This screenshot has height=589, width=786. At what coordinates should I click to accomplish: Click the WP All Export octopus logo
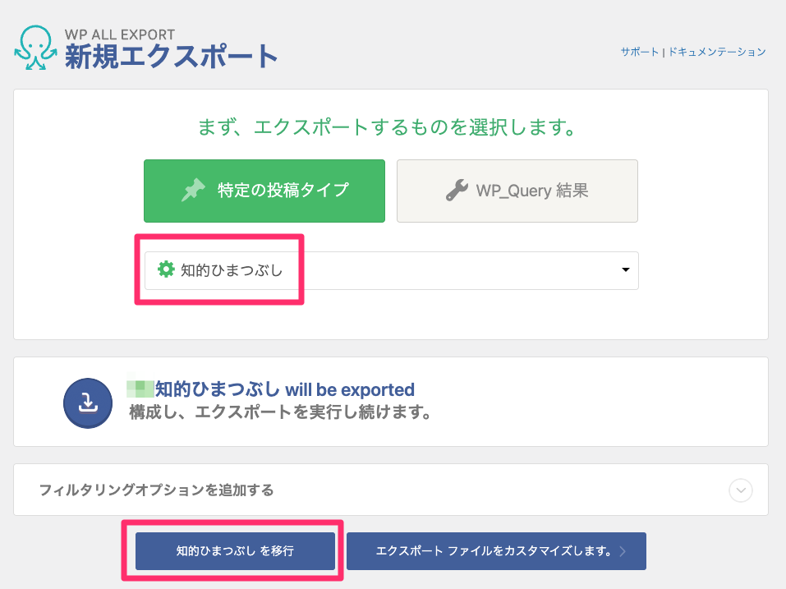point(35,48)
